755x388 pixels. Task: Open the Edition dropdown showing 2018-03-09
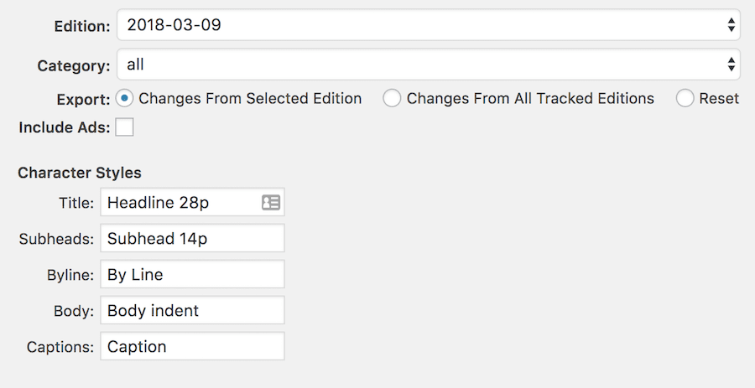[x=429, y=24]
